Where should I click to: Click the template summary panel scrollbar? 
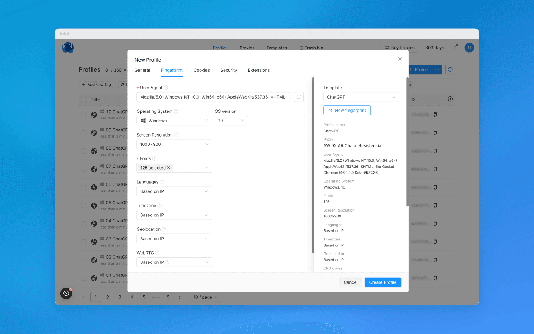pyautogui.click(x=408, y=142)
